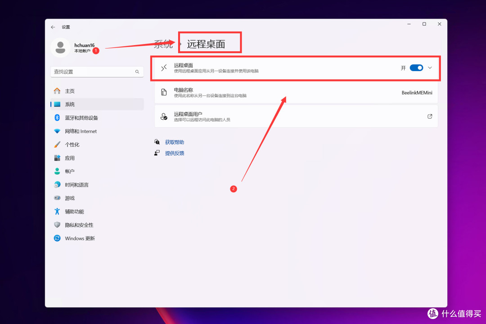This screenshot has width=486, height=324.
Task: Go to 网络和 Internet settings
Action: (97, 131)
